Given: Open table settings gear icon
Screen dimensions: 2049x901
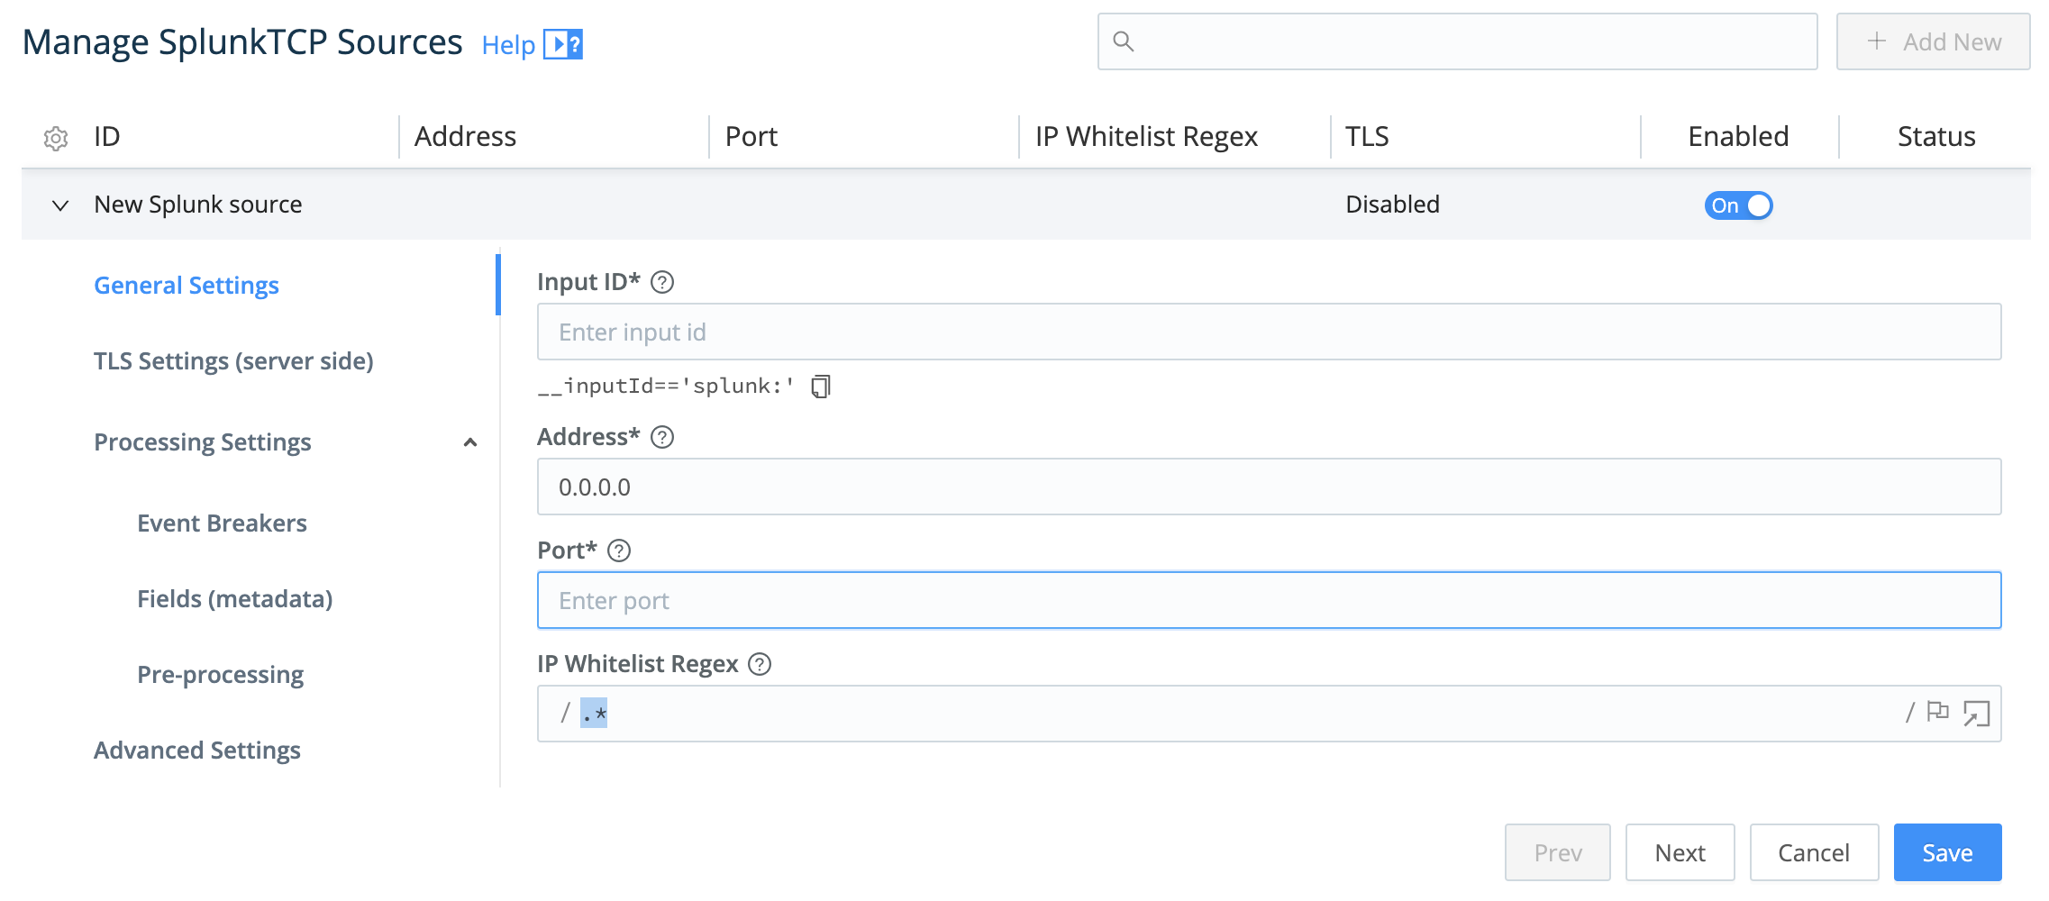Looking at the screenshot, I should click(56, 138).
